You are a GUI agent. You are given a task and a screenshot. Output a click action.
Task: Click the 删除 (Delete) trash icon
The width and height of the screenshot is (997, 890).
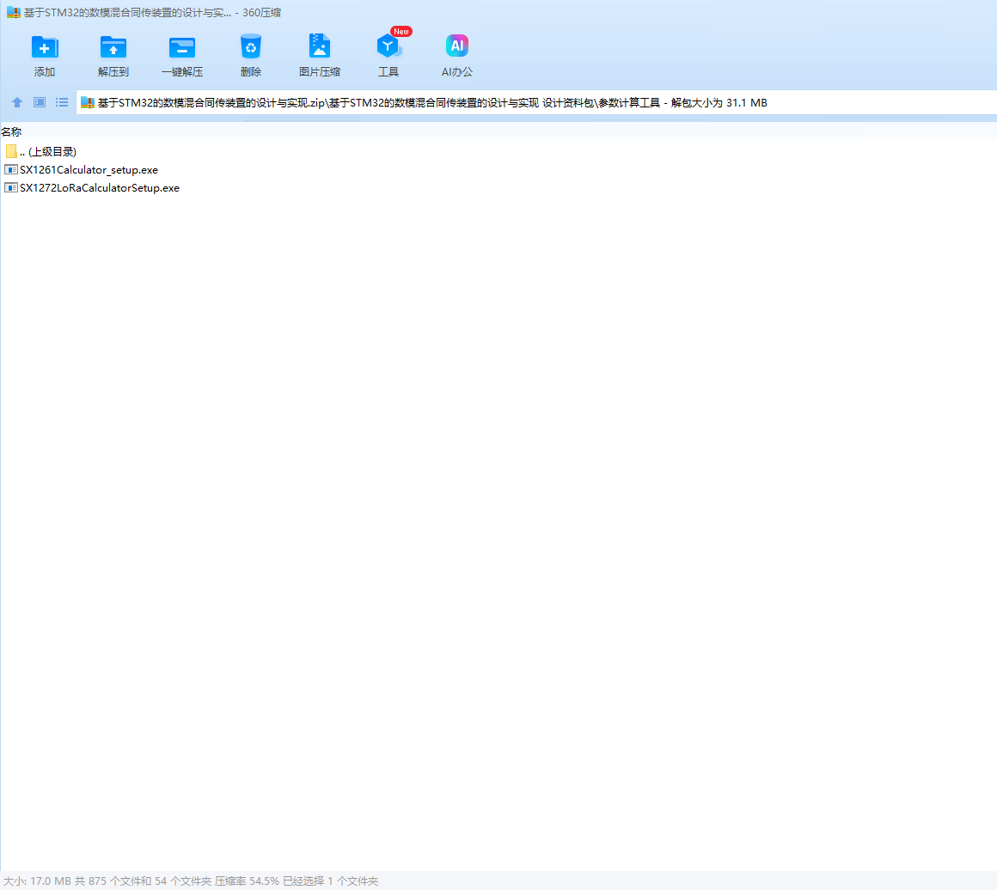coord(250,47)
